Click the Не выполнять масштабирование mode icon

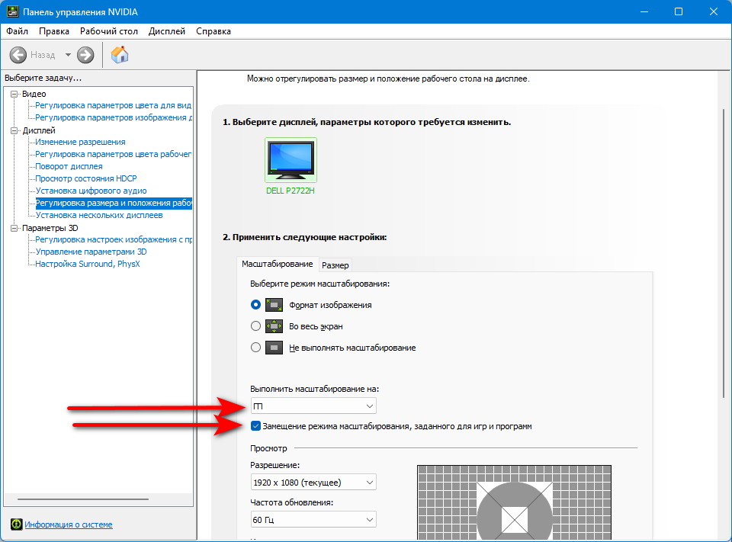(274, 348)
